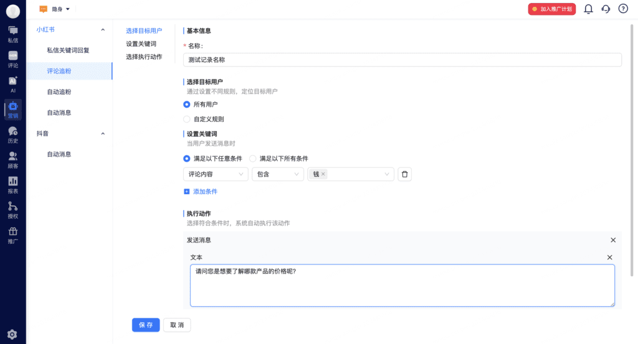Open the 隐身 status dropdown
This screenshot has width=638, height=344.
tap(60, 9)
